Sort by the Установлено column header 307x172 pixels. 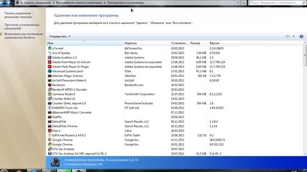click(x=179, y=43)
